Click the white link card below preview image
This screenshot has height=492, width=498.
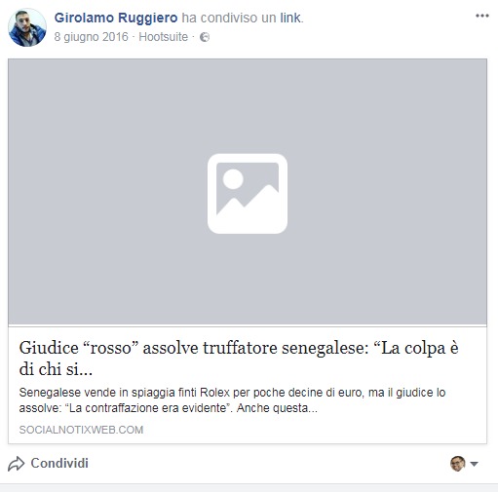click(x=248, y=385)
